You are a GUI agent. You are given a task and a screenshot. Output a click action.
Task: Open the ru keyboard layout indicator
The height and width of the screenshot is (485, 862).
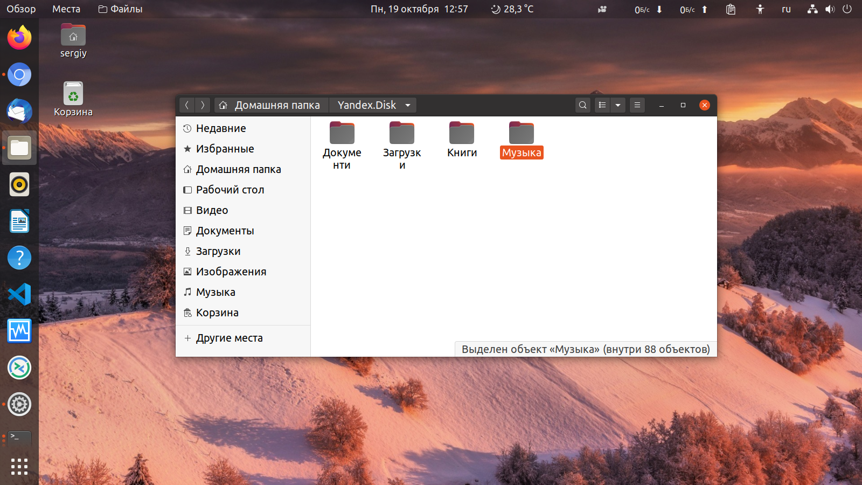[786, 9]
